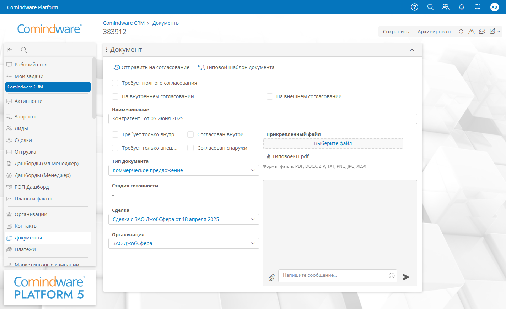Enable Требует полного согласования checkbox

(115, 83)
